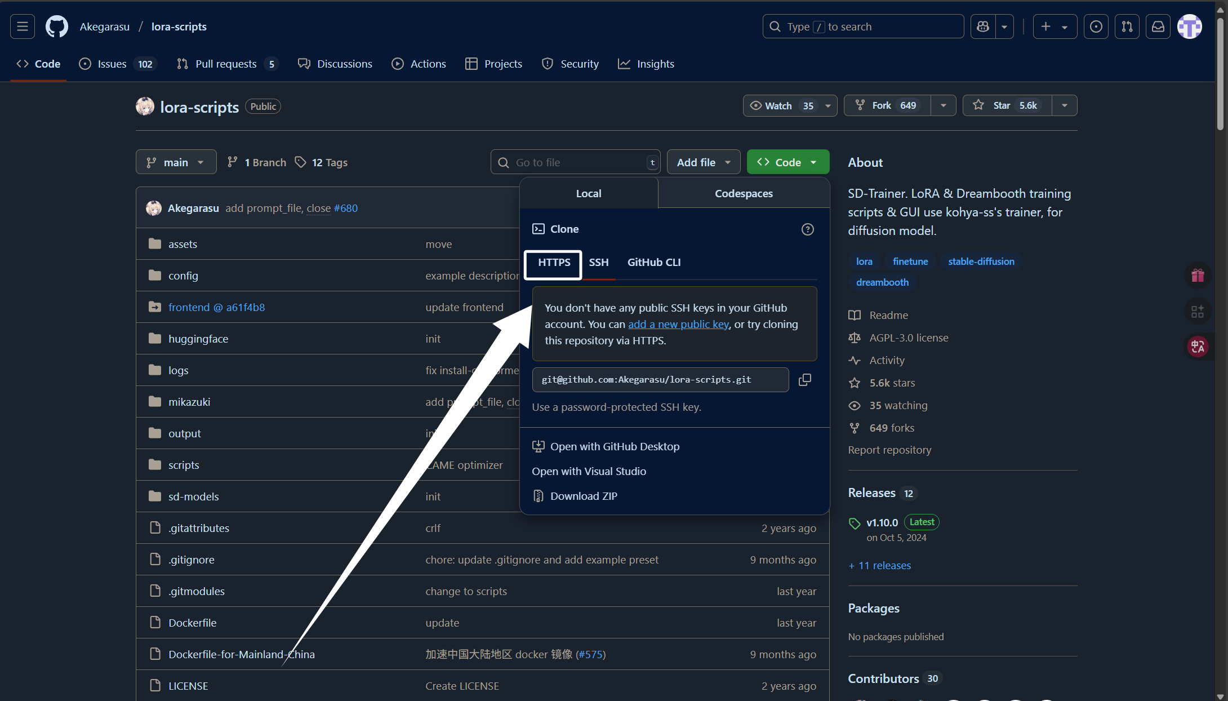Open notifications inbox icon
The width and height of the screenshot is (1228, 701).
(1158, 26)
